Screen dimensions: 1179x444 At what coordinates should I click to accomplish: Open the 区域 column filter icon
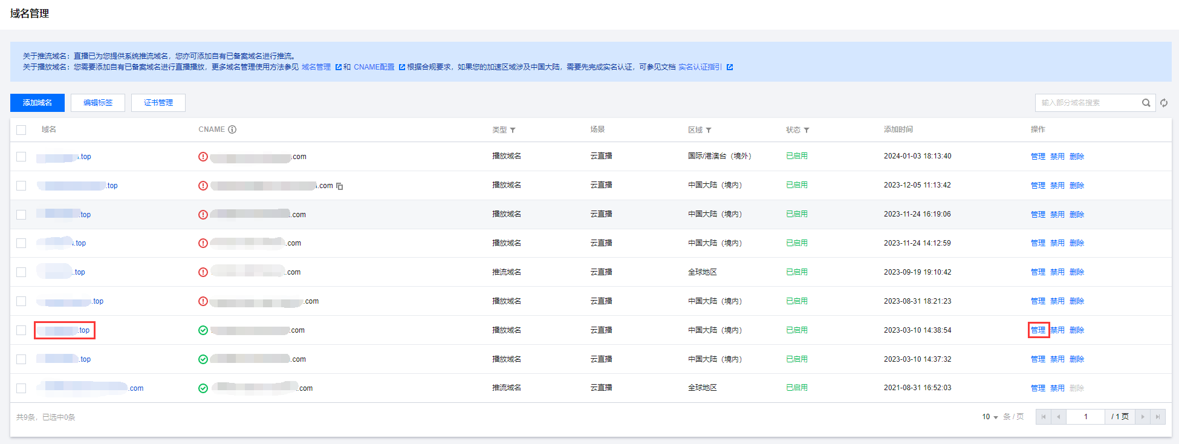[709, 130]
